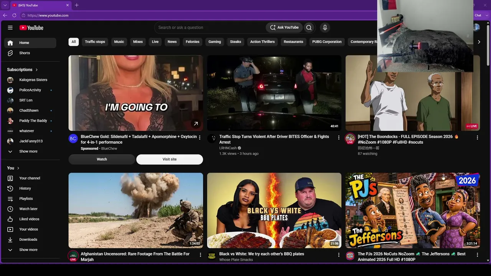Select the News chip
This screenshot has width=491, height=276.
(x=172, y=42)
